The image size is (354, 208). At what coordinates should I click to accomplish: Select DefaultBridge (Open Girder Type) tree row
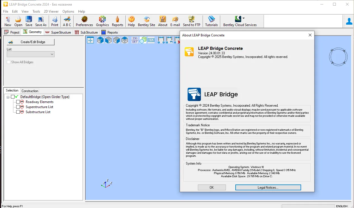(x=45, y=97)
